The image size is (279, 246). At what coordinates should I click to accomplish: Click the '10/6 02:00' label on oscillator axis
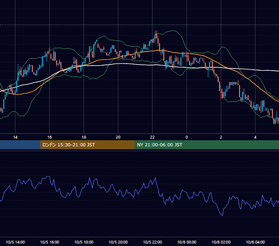tap(221, 242)
